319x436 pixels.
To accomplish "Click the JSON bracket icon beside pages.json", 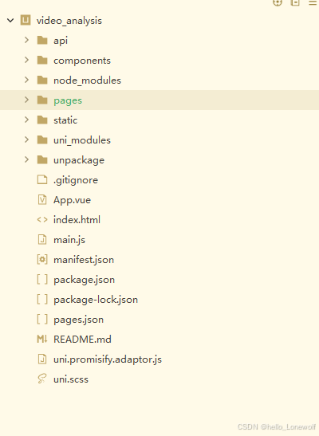I will pos(42,319).
